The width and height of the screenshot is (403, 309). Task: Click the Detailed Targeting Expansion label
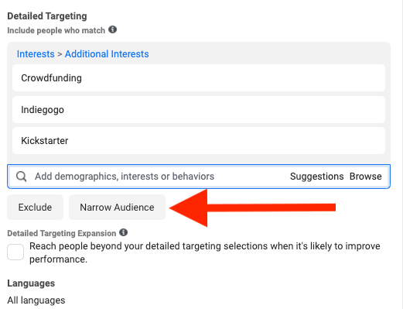click(62, 233)
